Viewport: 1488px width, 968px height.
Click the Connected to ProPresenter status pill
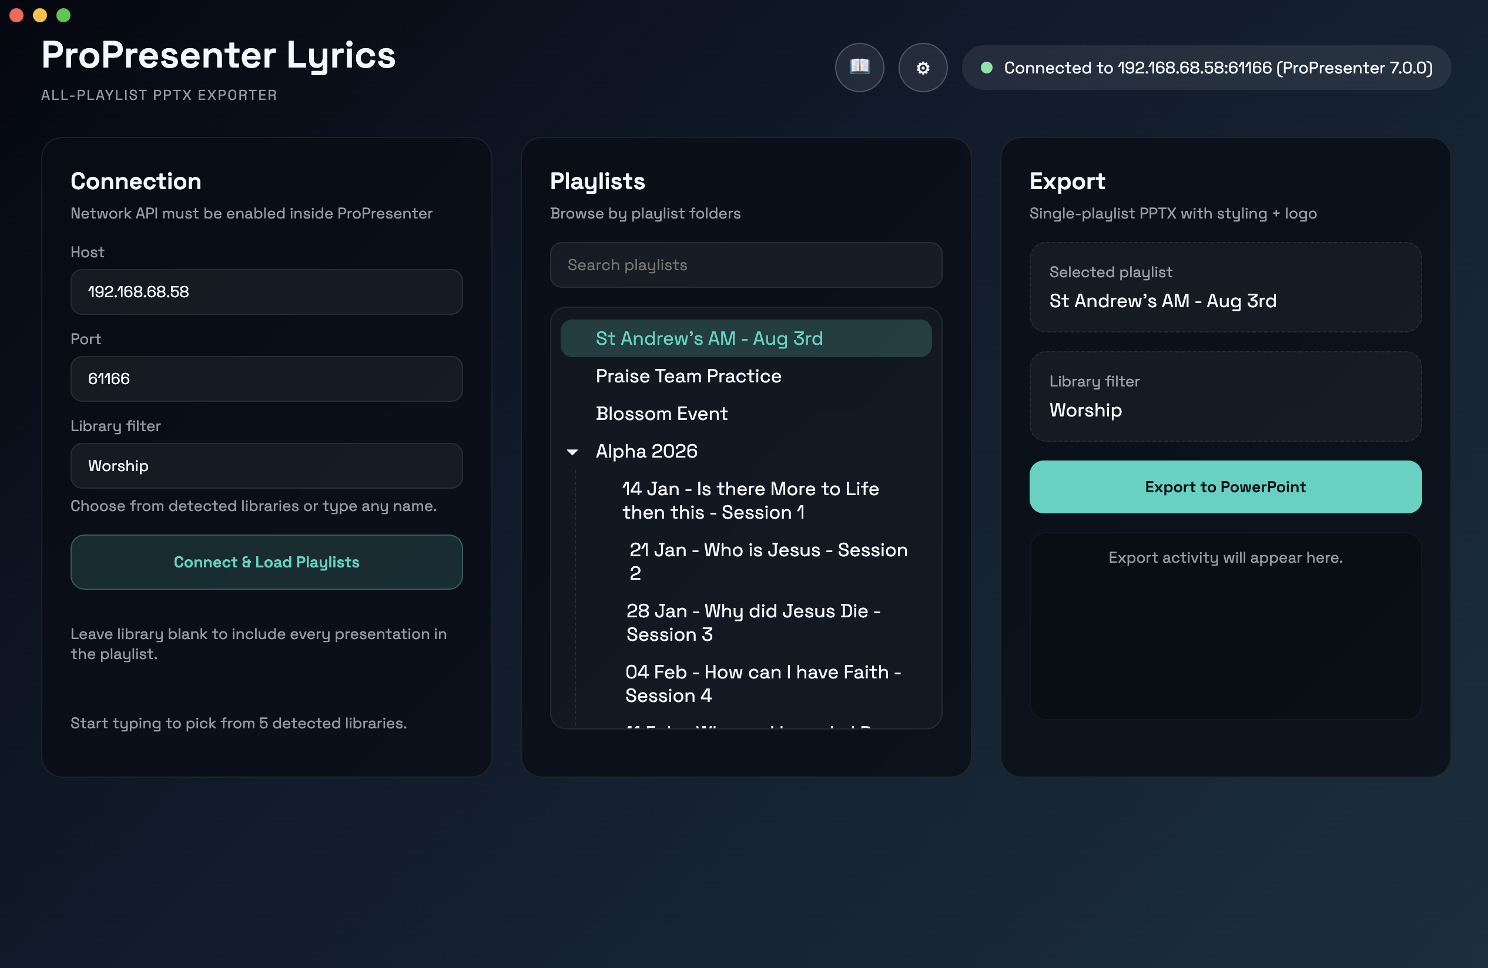1207,67
